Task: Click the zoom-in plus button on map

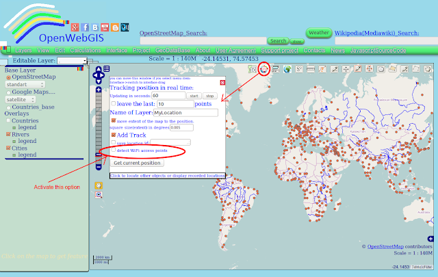Action: [99, 90]
